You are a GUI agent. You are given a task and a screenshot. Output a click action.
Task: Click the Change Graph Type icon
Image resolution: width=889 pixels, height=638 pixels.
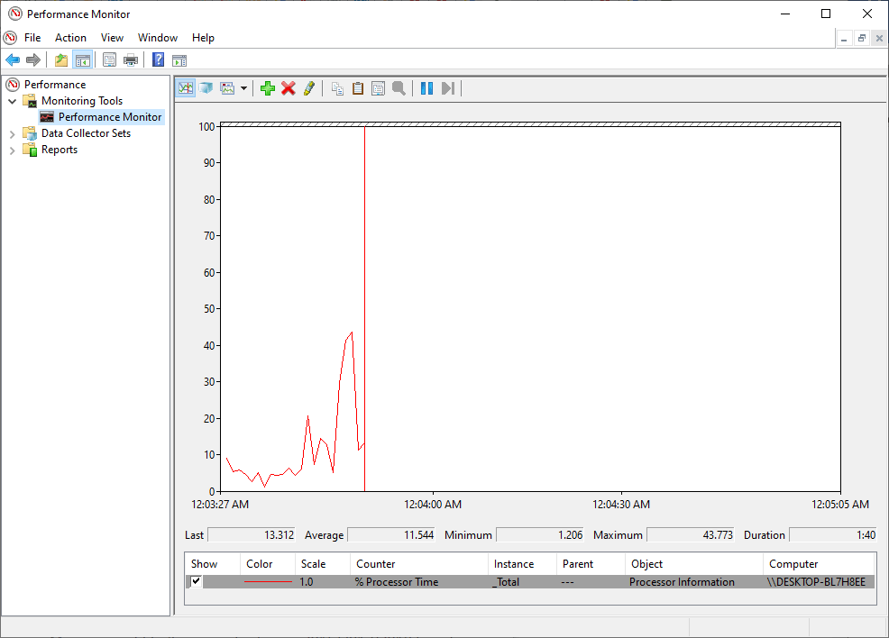coord(228,87)
